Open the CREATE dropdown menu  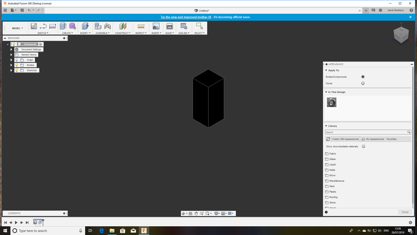(67, 33)
